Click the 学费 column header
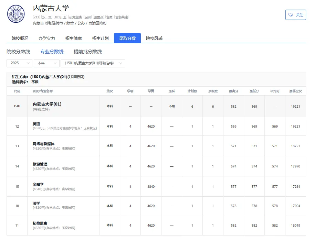This screenshot has height=240, width=314. (151, 91)
